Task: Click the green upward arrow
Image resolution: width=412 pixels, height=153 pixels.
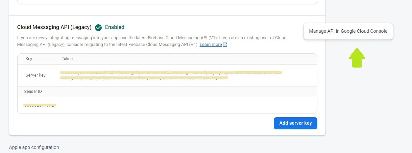Action: pyautogui.click(x=357, y=58)
